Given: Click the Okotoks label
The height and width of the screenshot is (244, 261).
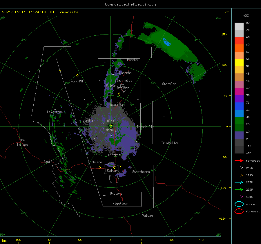Looking at the screenshot, I should point(116,194).
